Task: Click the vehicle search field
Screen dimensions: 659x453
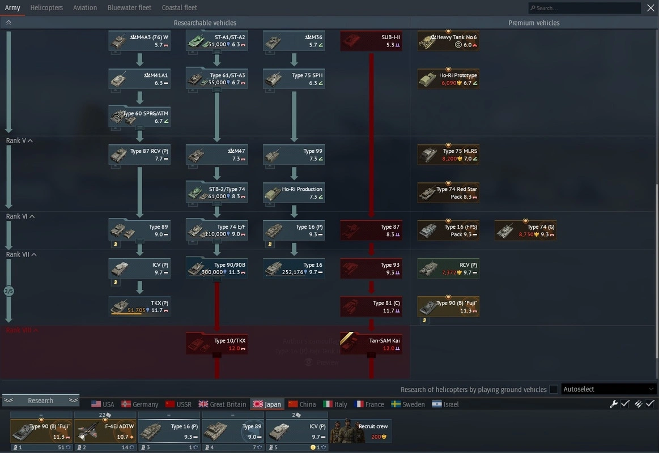Action: [584, 8]
